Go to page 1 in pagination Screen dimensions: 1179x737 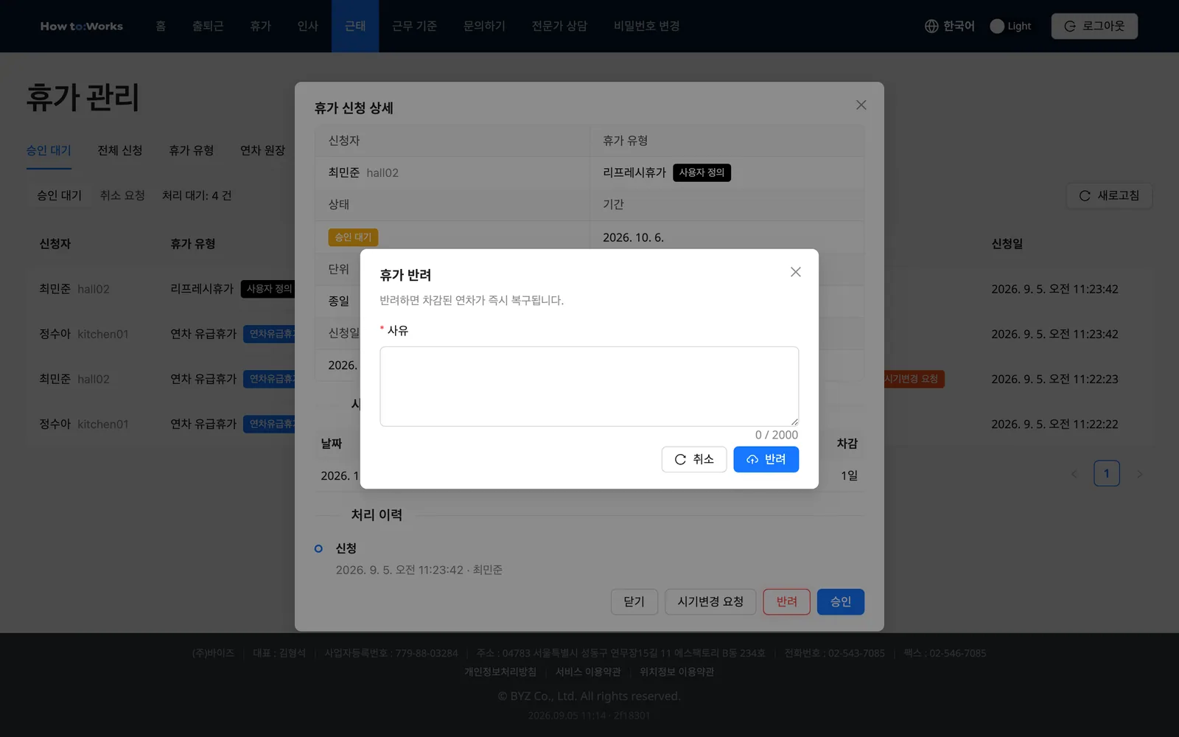click(x=1106, y=473)
